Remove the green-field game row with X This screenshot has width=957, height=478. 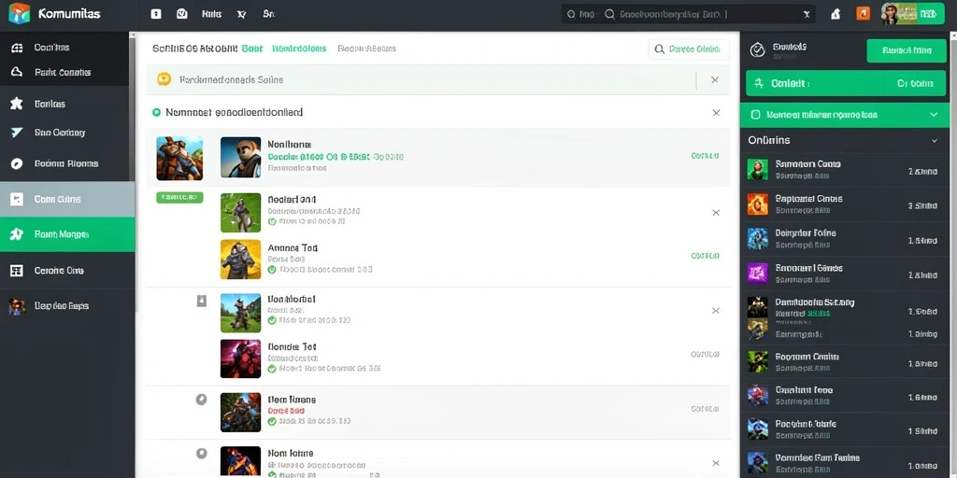[716, 213]
